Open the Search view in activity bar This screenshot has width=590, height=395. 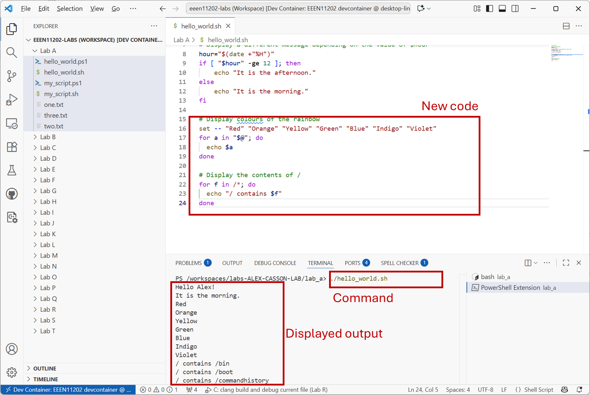pyautogui.click(x=12, y=53)
